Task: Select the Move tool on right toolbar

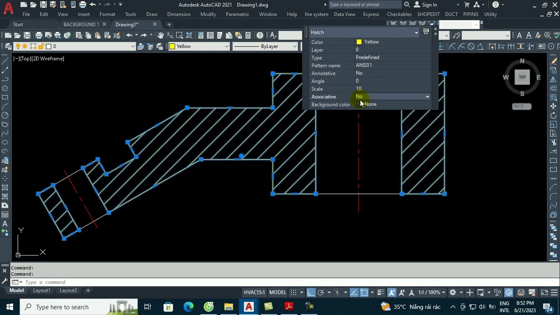Action: pos(553,106)
